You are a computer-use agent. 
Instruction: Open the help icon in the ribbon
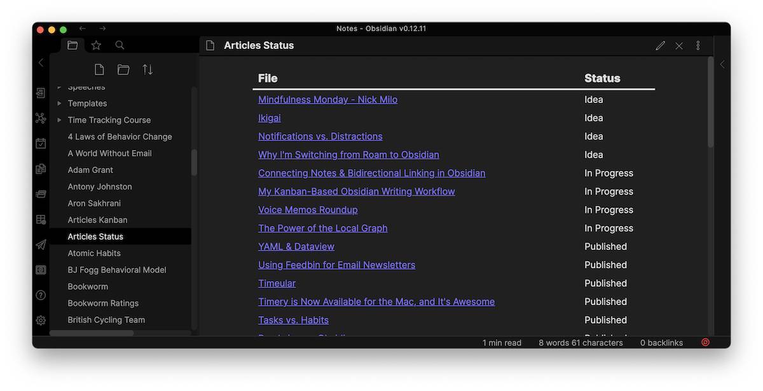pos(41,295)
